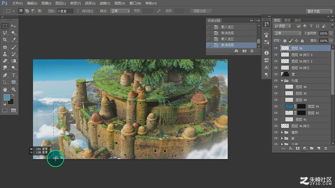Open the 基本功能 workspace dropdown

319,11
